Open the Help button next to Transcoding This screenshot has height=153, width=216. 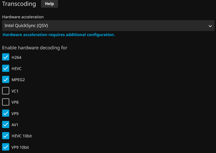(49, 4)
